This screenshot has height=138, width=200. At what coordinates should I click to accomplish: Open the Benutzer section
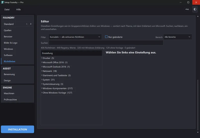click(17, 36)
